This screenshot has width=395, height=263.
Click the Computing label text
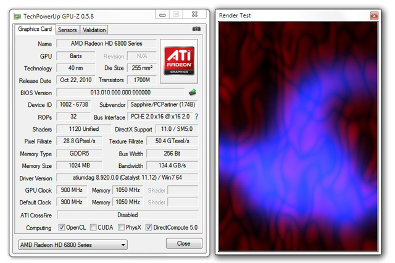click(38, 228)
